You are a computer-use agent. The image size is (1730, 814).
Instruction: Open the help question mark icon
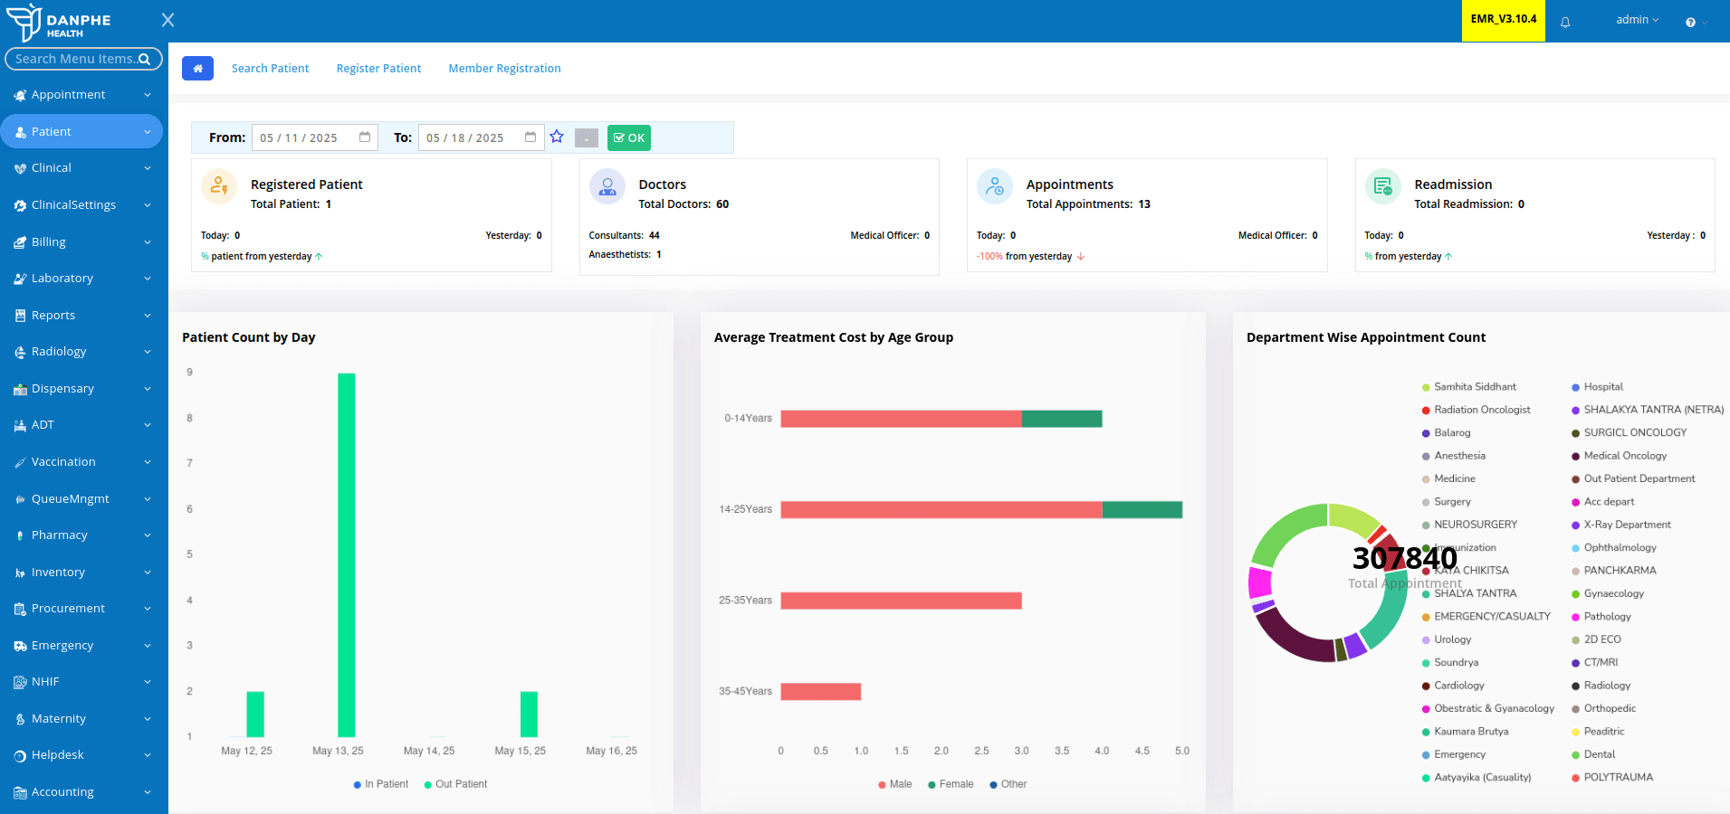pyautogui.click(x=1690, y=22)
